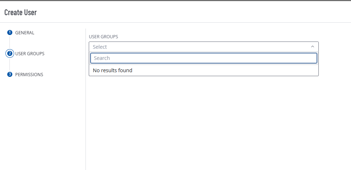351x170 pixels.
Task: Click empty content area below the dropdown list
Action: [203, 119]
